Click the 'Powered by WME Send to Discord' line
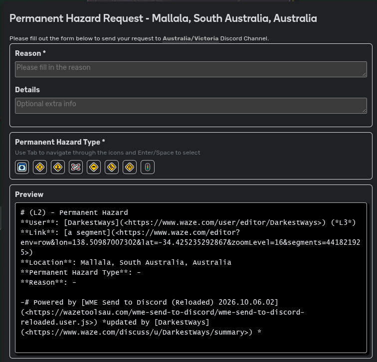The height and width of the screenshot is (362, 377). pyautogui.click(x=149, y=302)
